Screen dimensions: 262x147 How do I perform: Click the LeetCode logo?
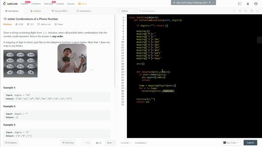[x=10, y=4]
